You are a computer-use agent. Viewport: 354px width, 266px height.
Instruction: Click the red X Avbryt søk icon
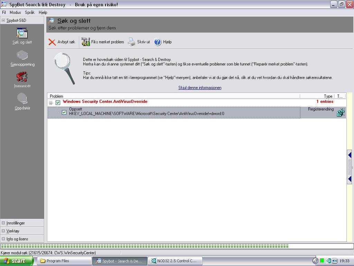pyautogui.click(x=52, y=42)
